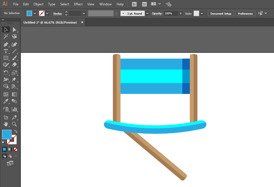Open the Object menu
274x187 pixels.
click(39, 4)
